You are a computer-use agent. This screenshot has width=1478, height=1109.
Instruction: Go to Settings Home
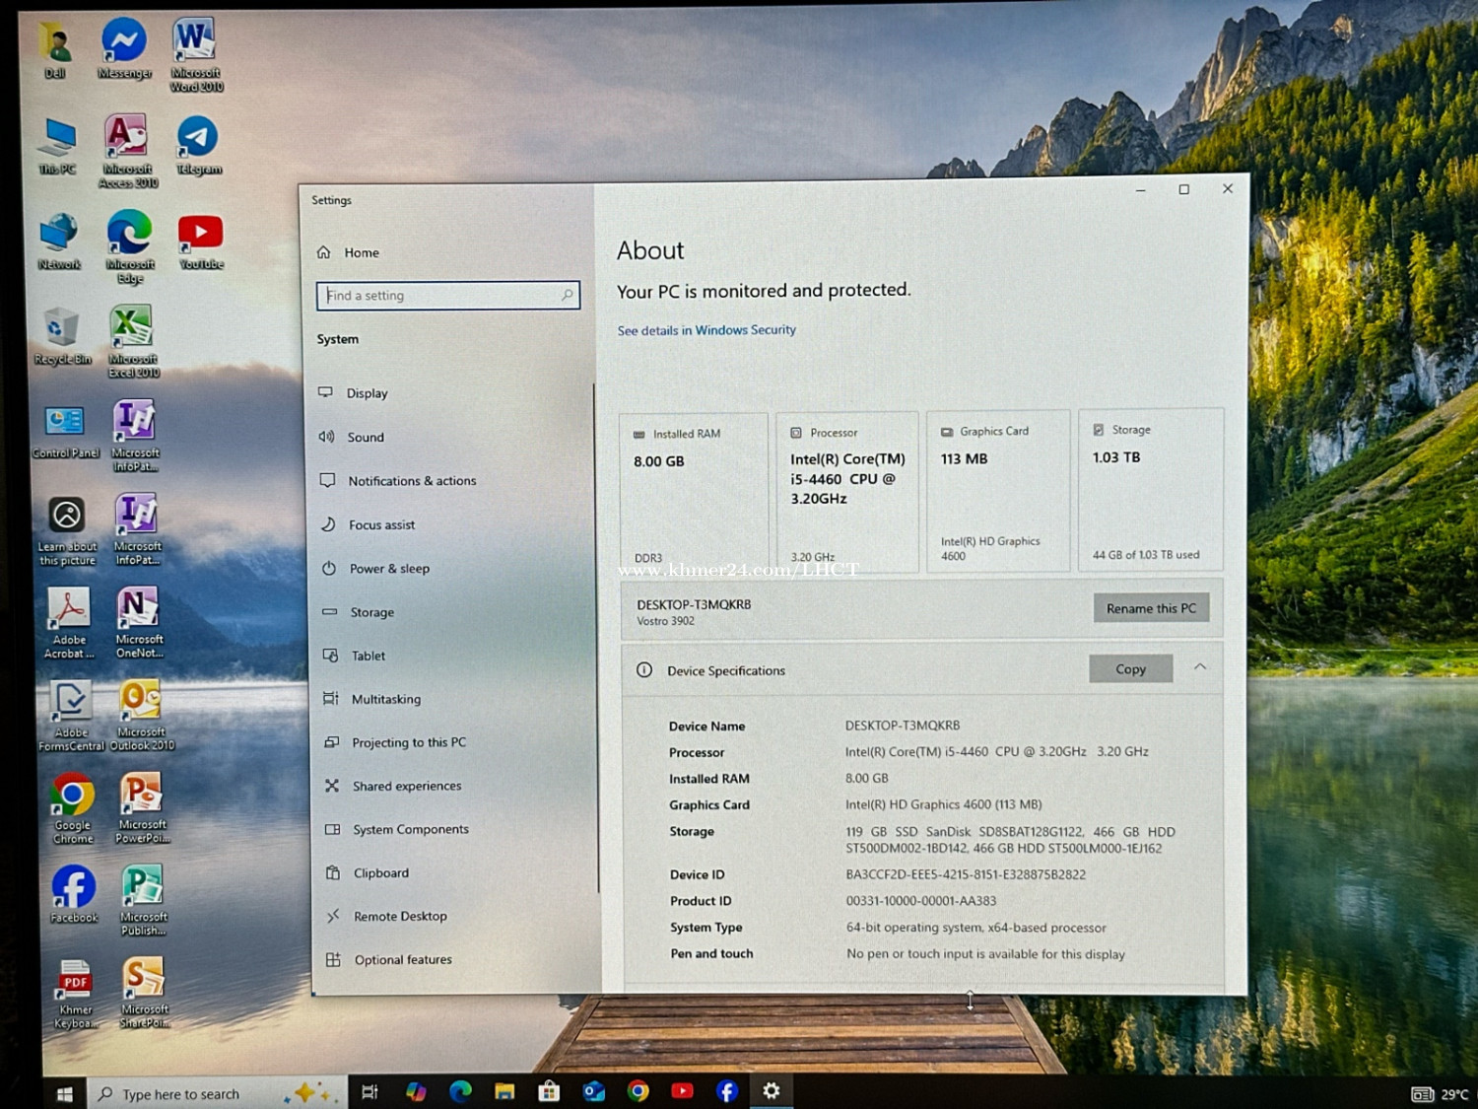coord(361,253)
